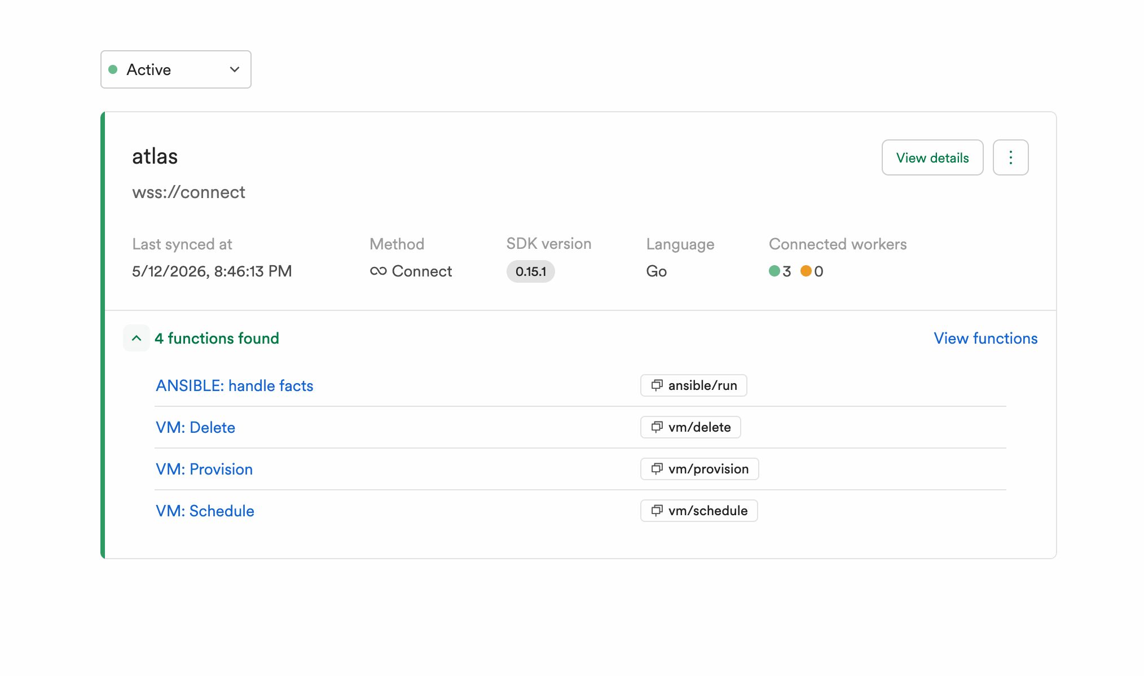This screenshot has height=676, width=1144.
Task: Click the event icon beside ansible/run
Action: (657, 385)
